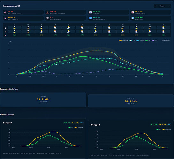The image size is (174, 159).
Task: Click Gruppe 2 blue percentage badge
Action: coord(169,125)
